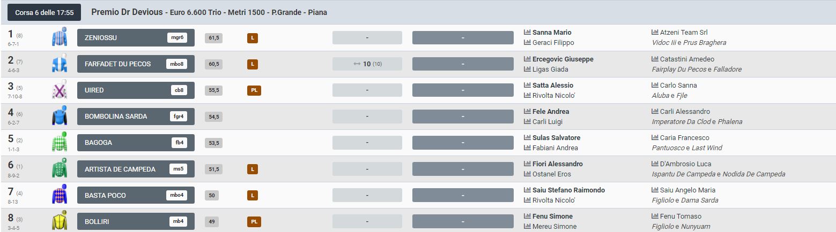Click Bolliri's yellow jockey silk icon
Screen dimensions: 836x232
click(59, 221)
